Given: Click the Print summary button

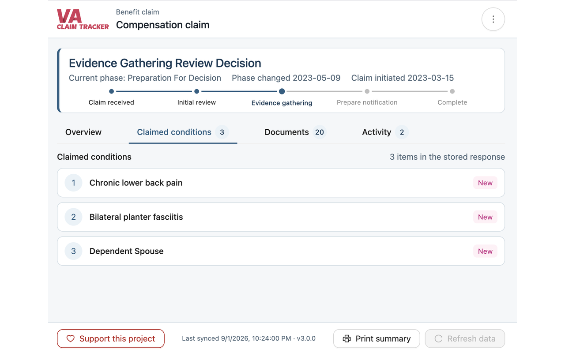Looking at the screenshot, I should (x=377, y=339).
